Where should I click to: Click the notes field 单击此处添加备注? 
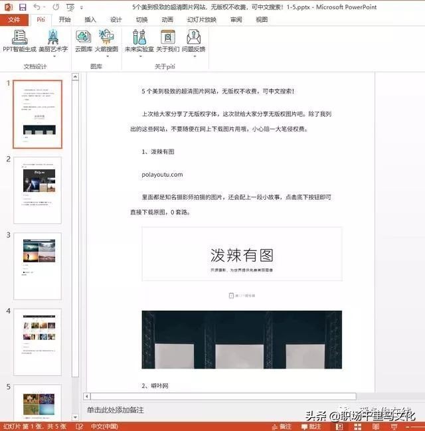(116, 410)
